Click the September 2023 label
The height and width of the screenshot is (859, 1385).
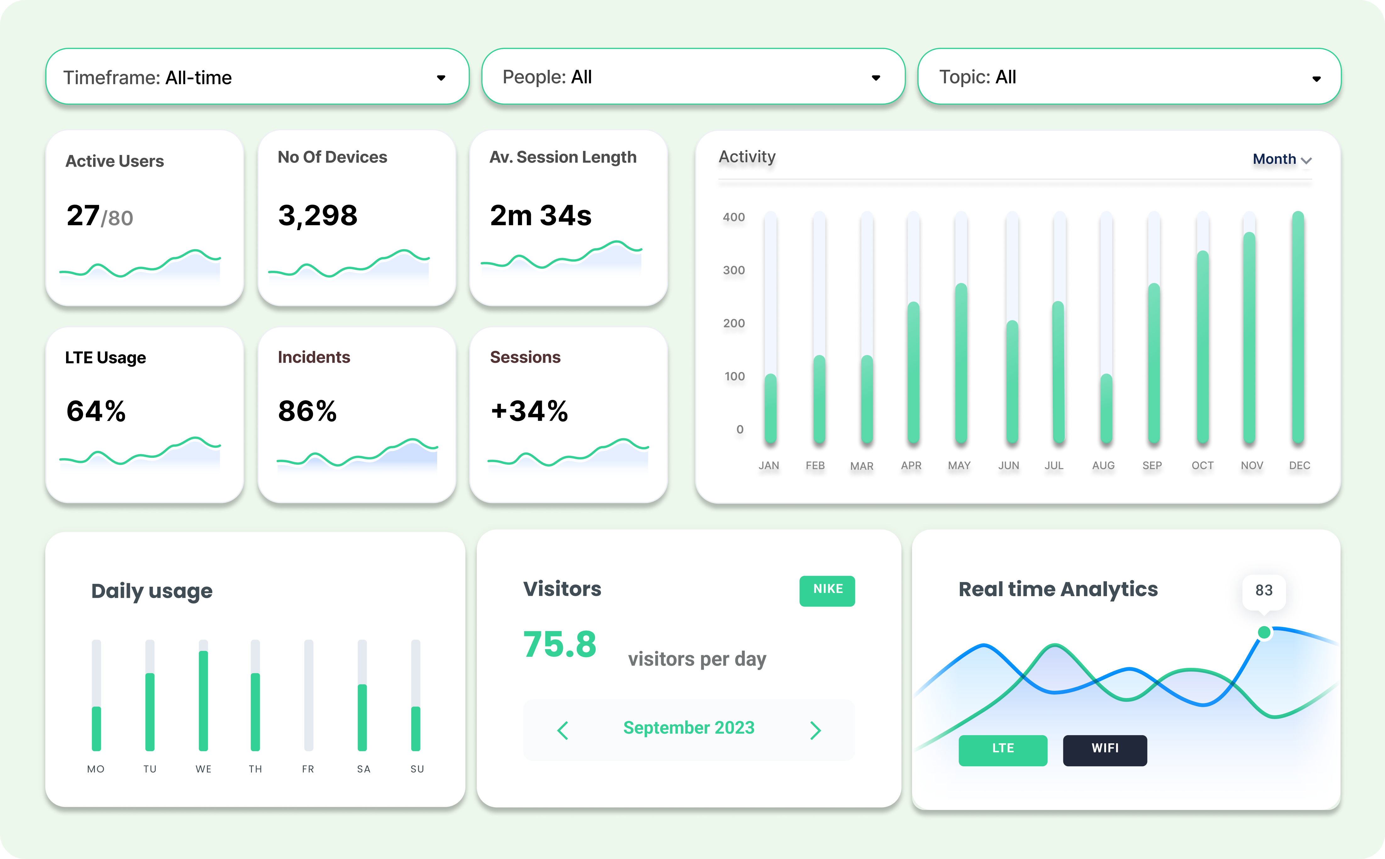click(x=688, y=728)
